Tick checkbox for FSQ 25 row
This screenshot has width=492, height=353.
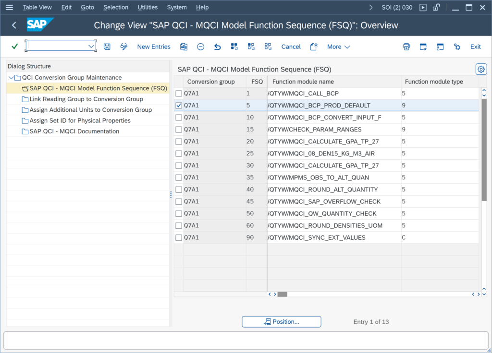pos(179,153)
